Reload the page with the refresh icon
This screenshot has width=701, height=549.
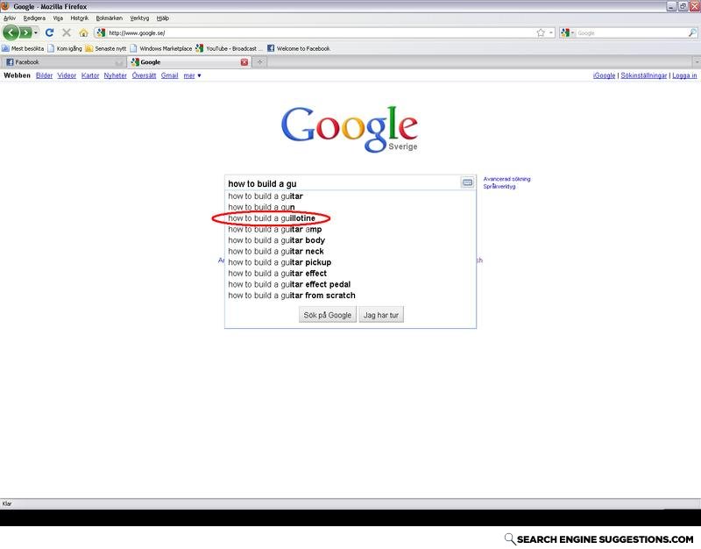50,32
